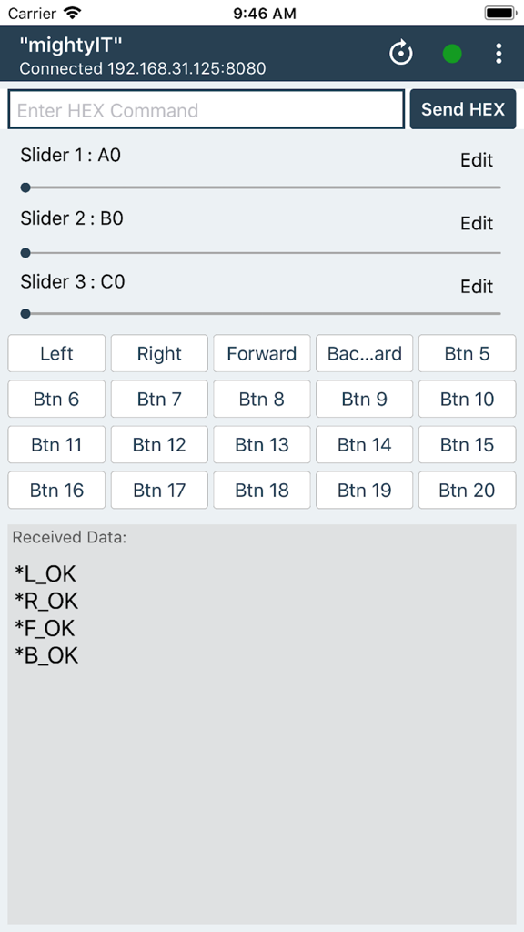This screenshot has width=524, height=932.
Task: Tap Edit next to Slider 2
Action: tap(477, 223)
